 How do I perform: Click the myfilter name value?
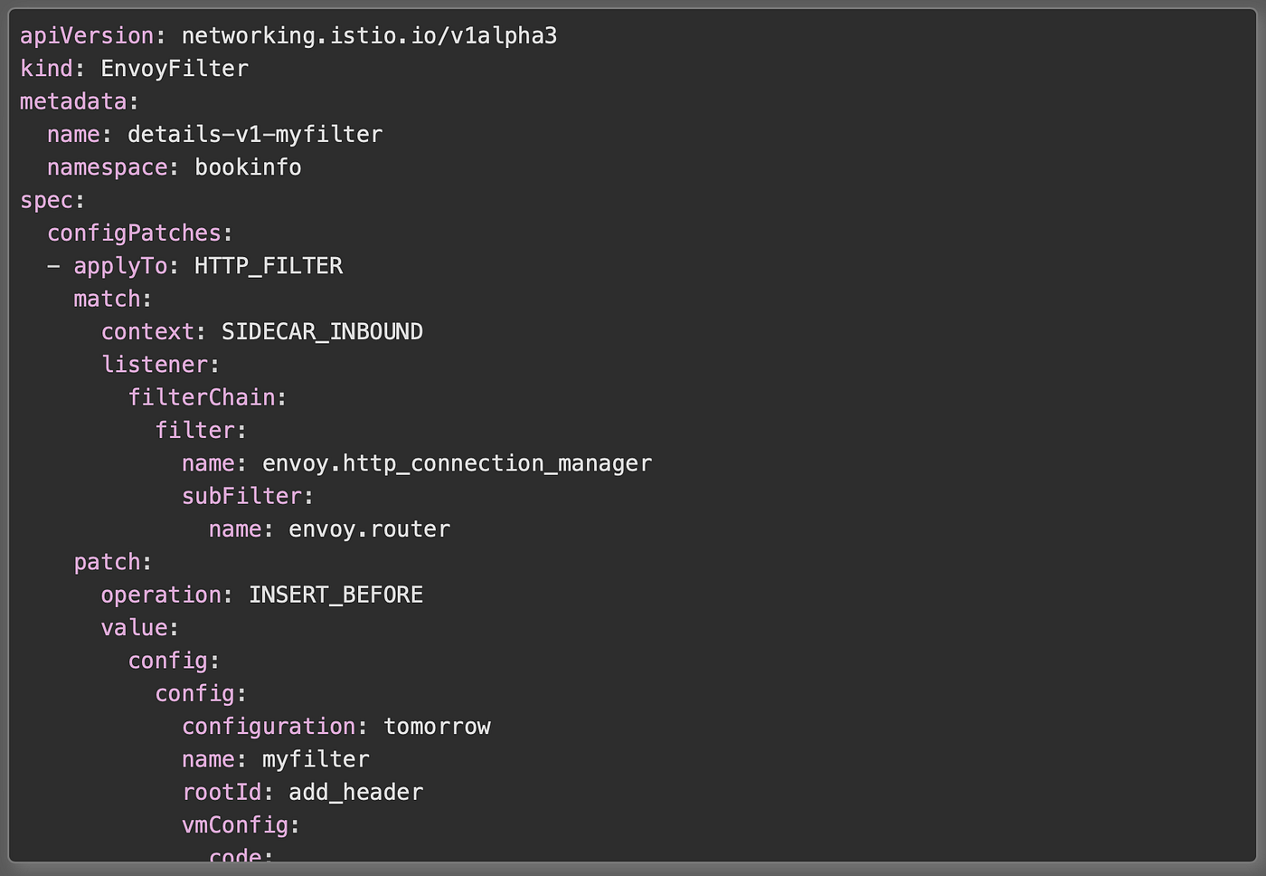tap(316, 759)
